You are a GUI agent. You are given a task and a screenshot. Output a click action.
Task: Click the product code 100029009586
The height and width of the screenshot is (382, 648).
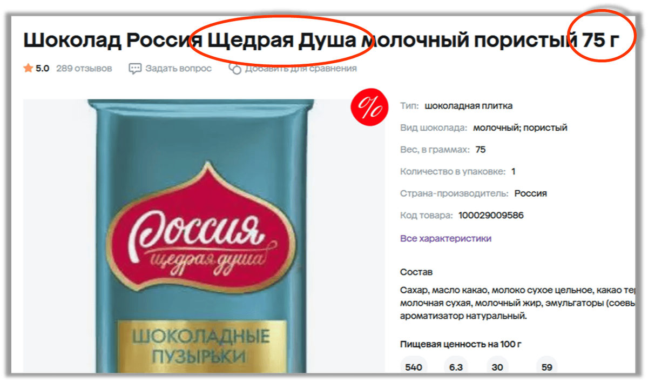pyautogui.click(x=491, y=216)
